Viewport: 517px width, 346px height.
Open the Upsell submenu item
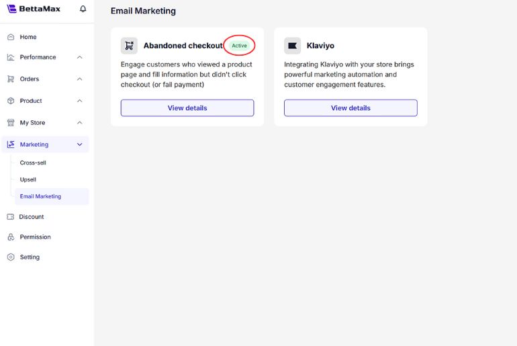(x=28, y=179)
